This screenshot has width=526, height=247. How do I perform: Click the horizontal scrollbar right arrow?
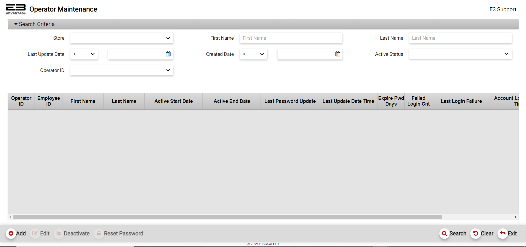(x=515, y=217)
